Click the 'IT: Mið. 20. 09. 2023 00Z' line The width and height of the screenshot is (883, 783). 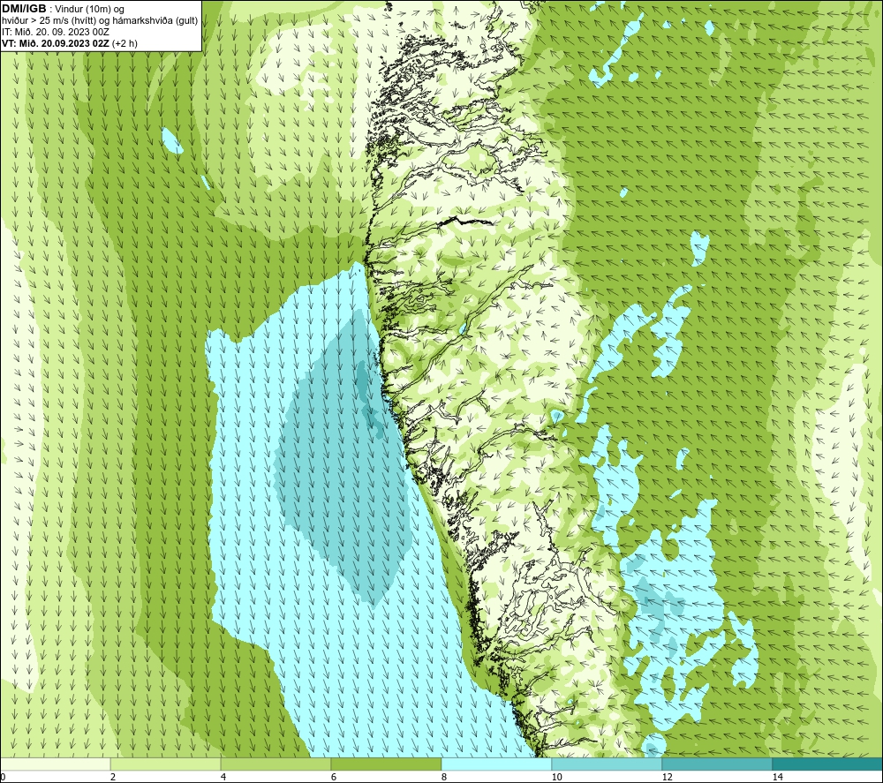[x=55, y=32]
